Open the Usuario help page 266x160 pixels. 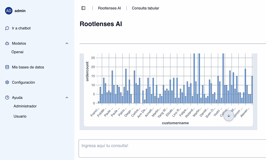pyautogui.click(x=20, y=116)
